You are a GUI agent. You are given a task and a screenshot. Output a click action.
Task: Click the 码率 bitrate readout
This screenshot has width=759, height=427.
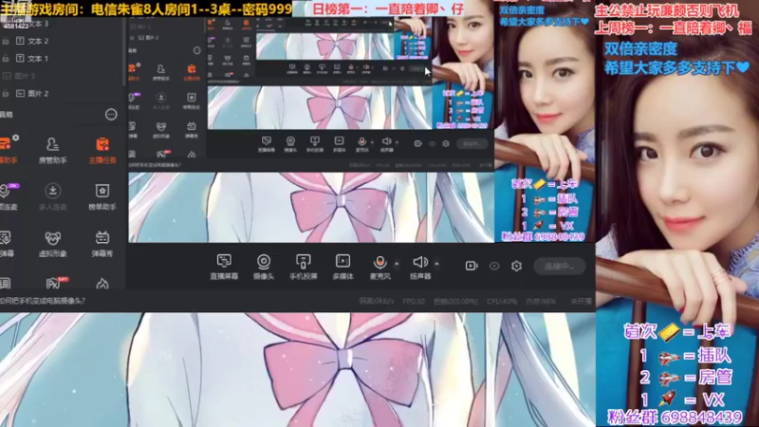tap(377, 301)
